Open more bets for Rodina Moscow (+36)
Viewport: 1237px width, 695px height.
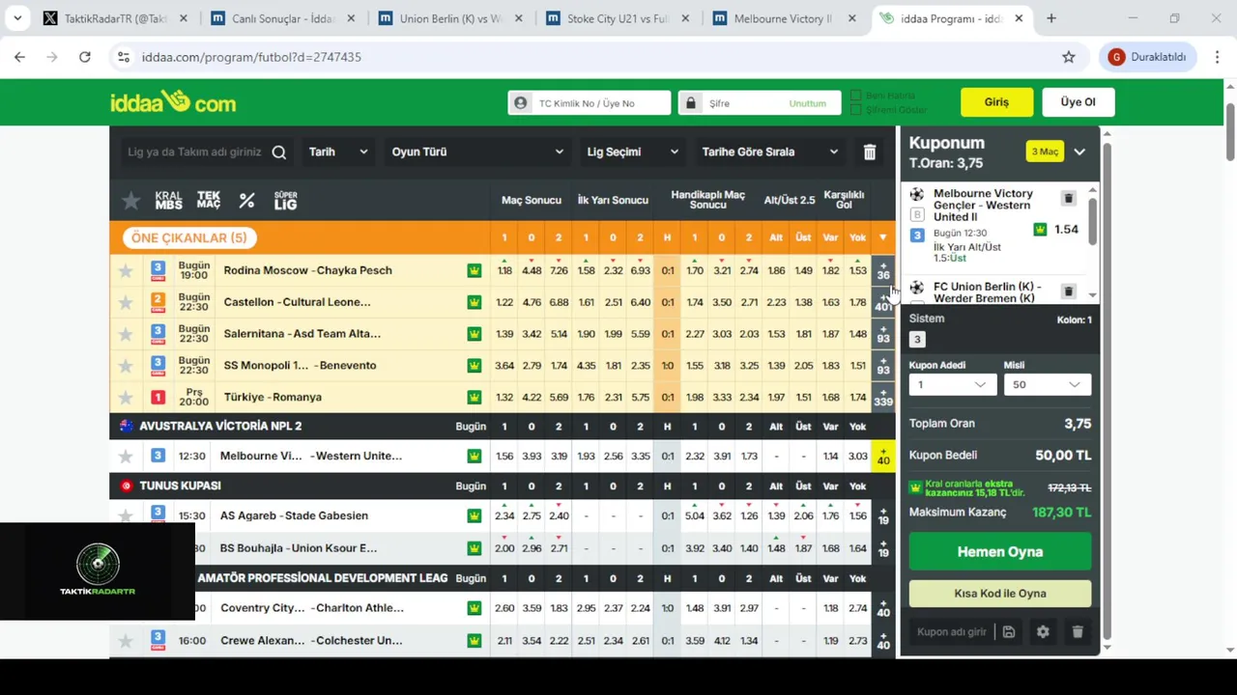883,270
